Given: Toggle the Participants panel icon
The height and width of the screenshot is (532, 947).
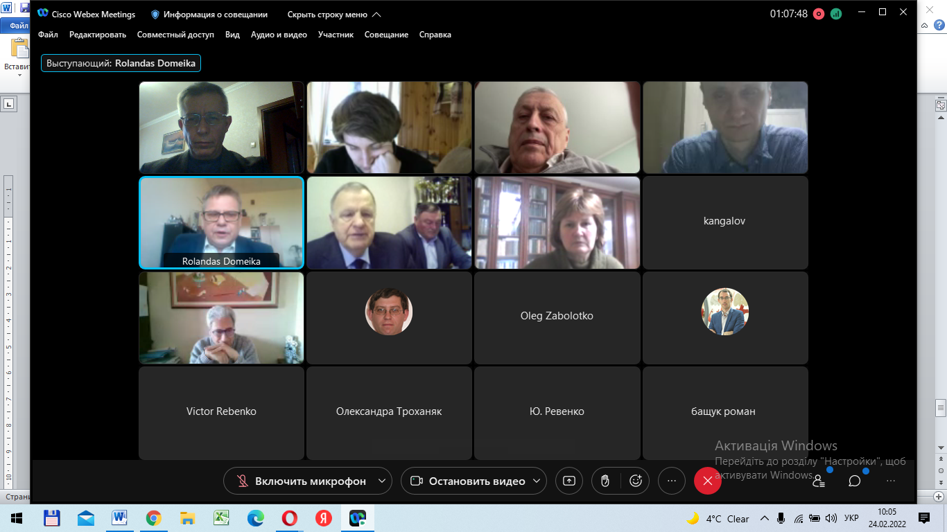Looking at the screenshot, I should tap(819, 481).
